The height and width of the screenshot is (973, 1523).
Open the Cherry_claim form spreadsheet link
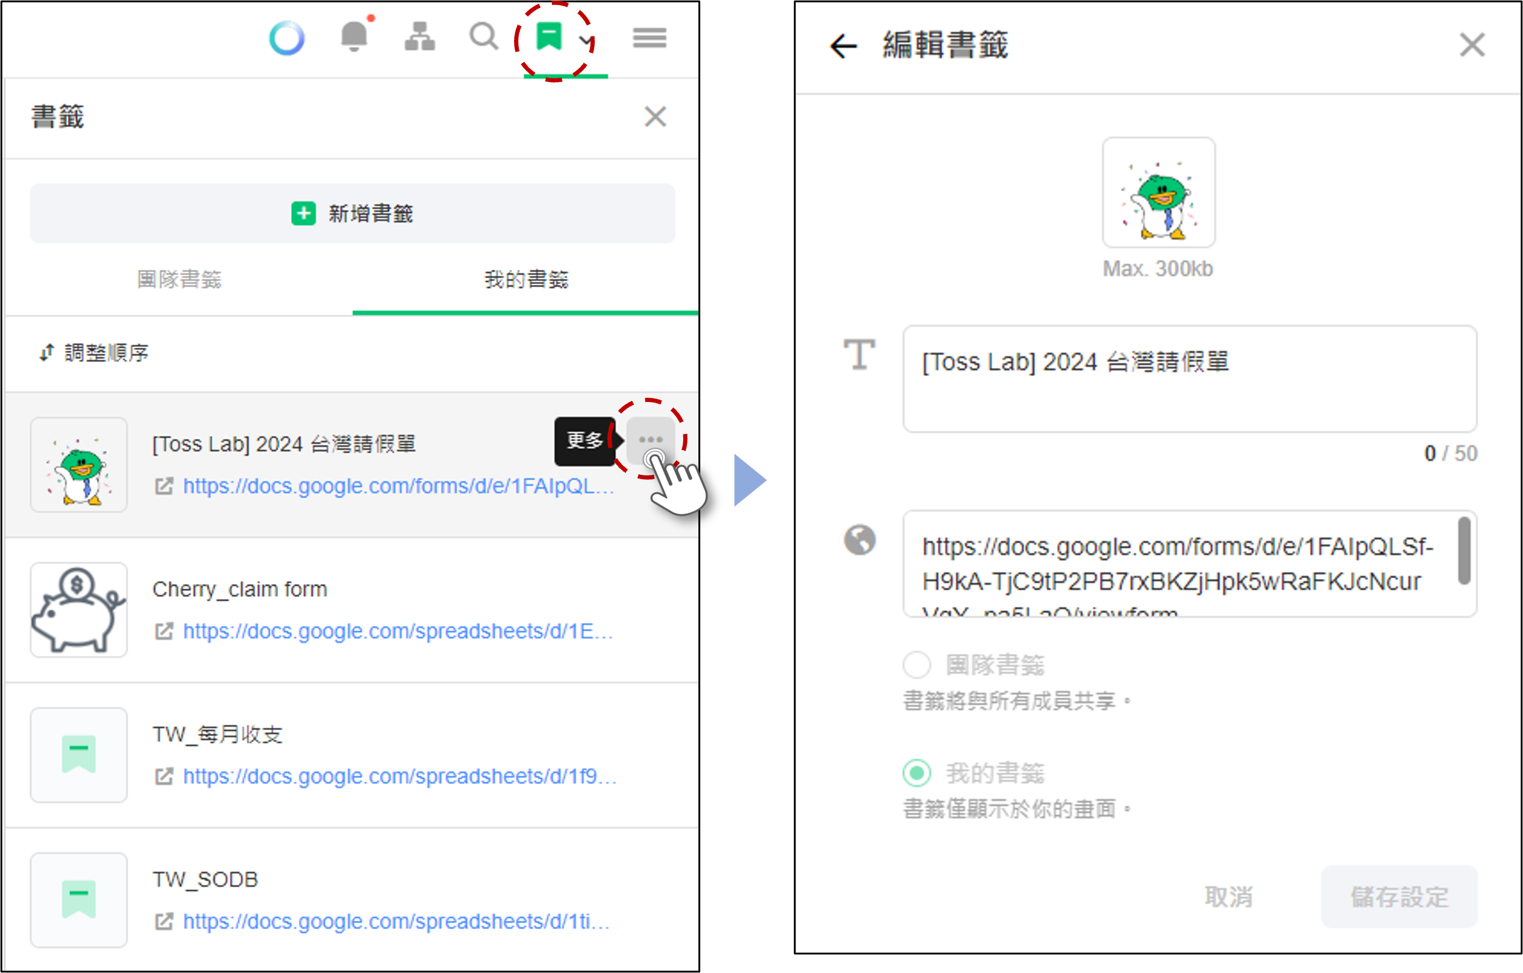coord(397,631)
